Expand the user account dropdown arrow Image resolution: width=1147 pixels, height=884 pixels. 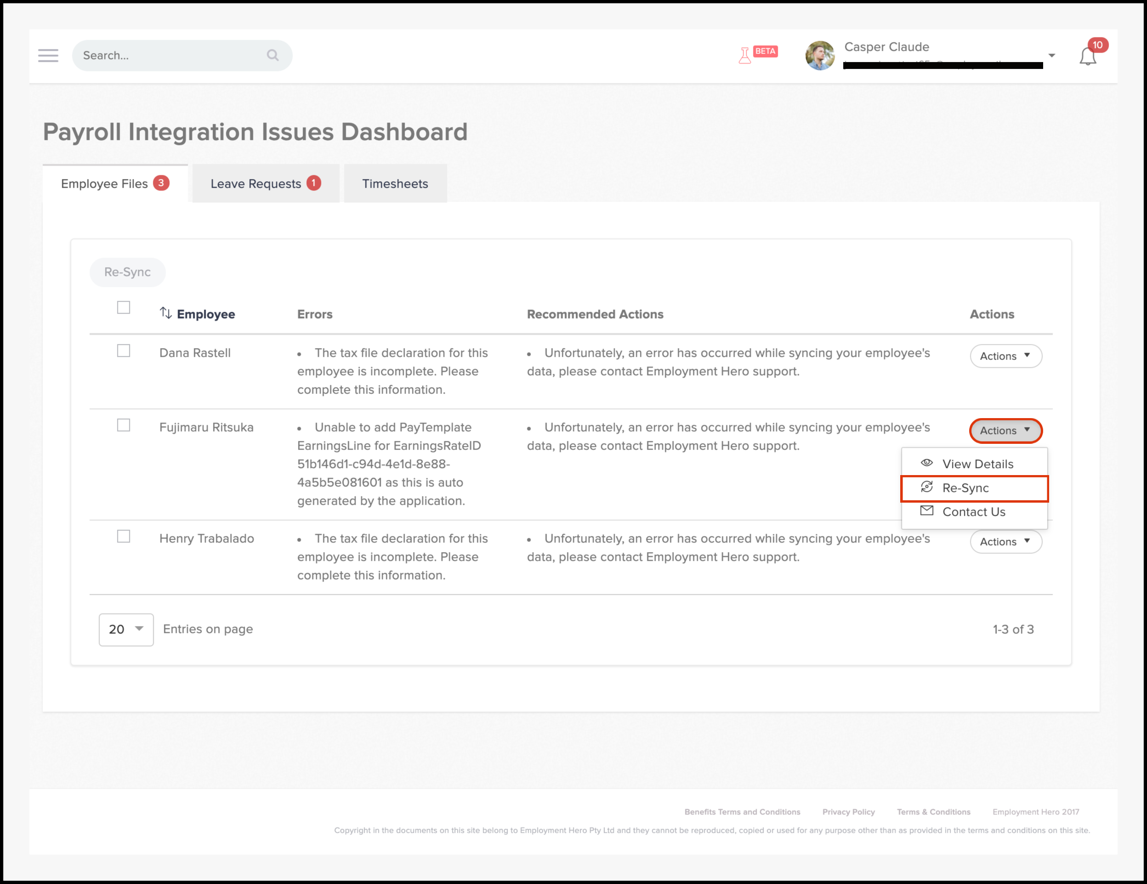[1051, 56]
